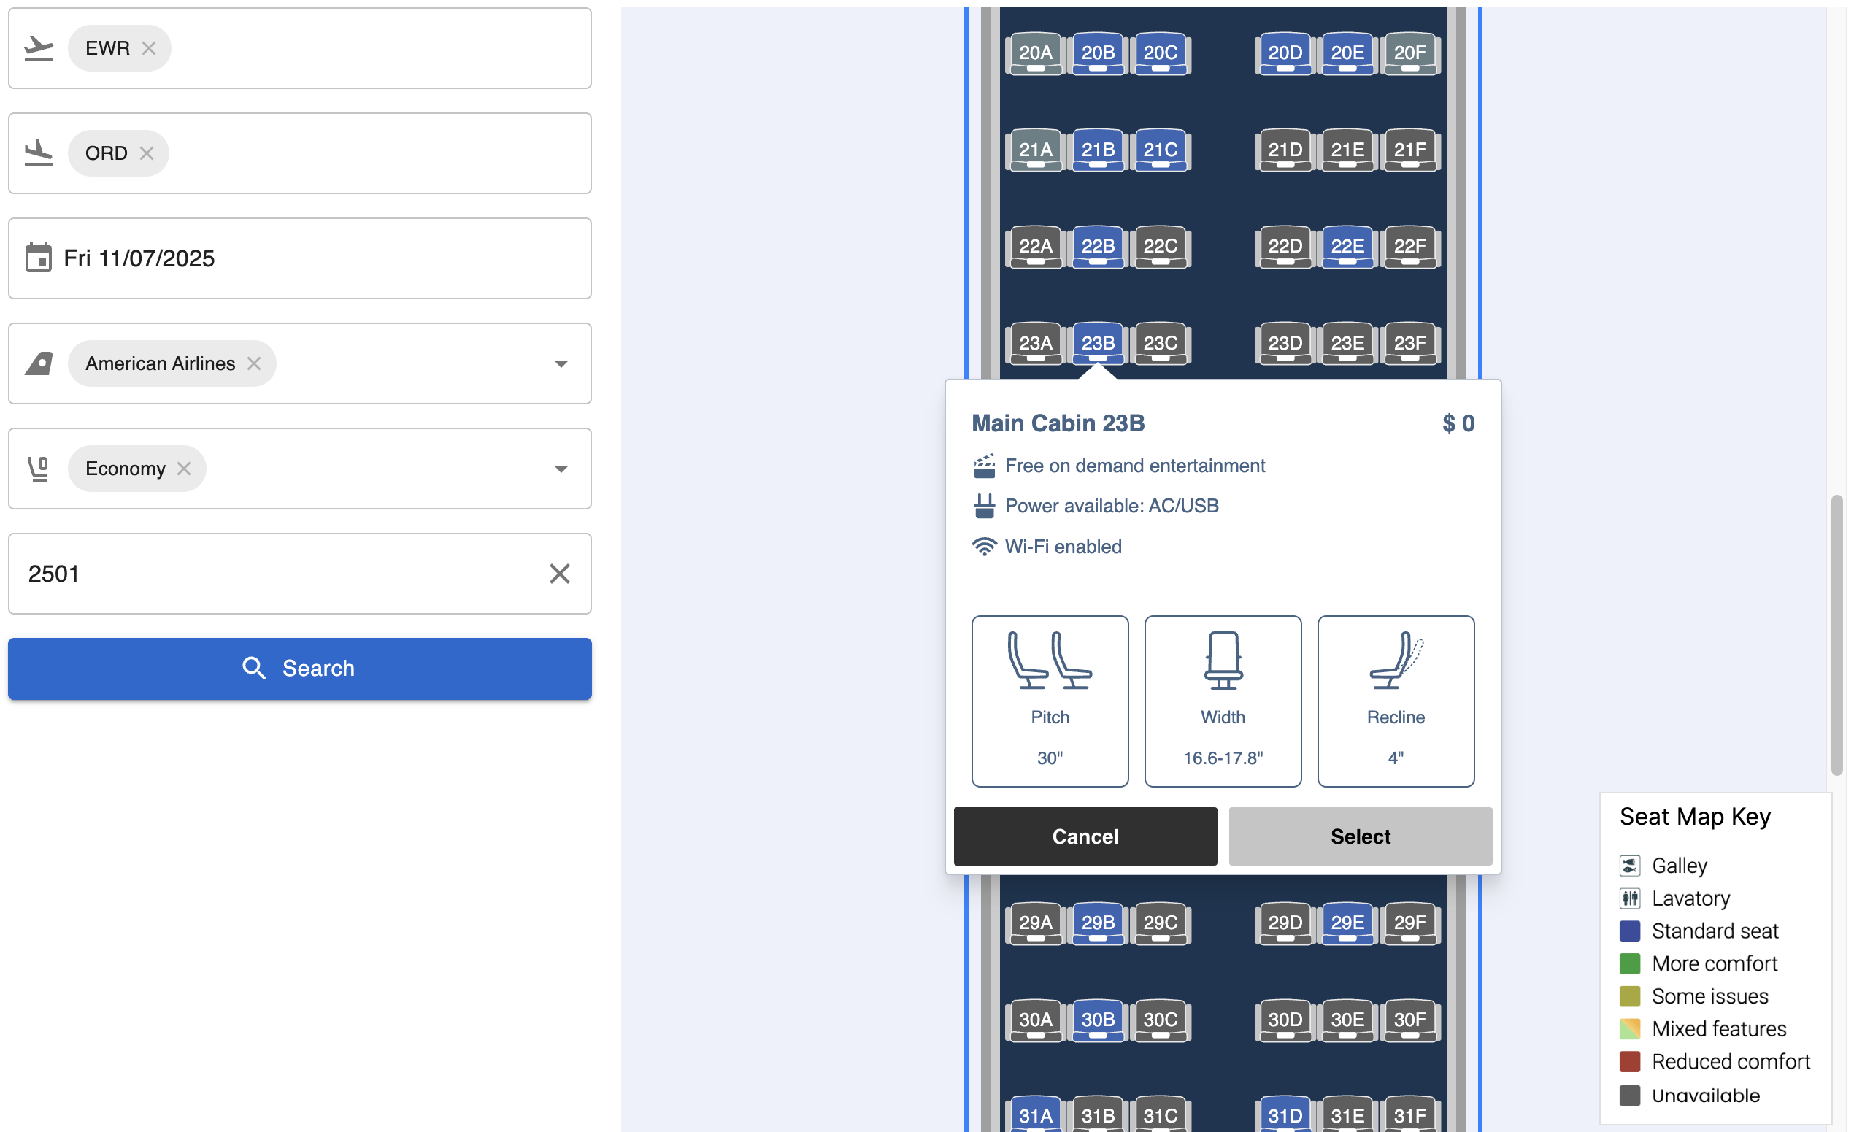Click the Mixed features swatch
1854x1132 pixels.
pos(1630,1029)
